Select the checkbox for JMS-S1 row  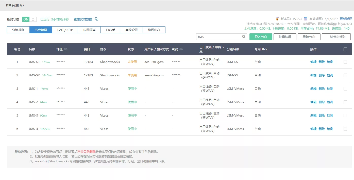(x=345, y=62)
